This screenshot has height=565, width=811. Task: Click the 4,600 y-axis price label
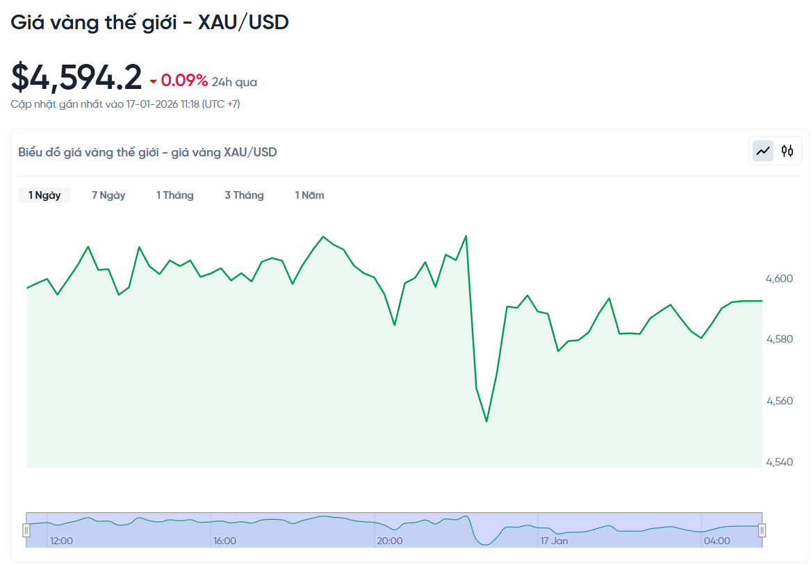coord(779,279)
